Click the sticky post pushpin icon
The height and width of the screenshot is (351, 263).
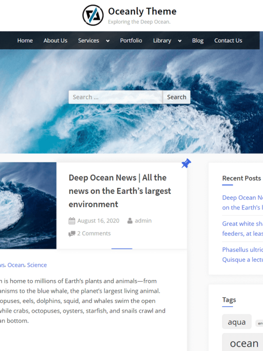tap(186, 163)
